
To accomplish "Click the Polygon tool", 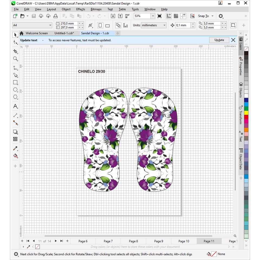I will (15, 97).
